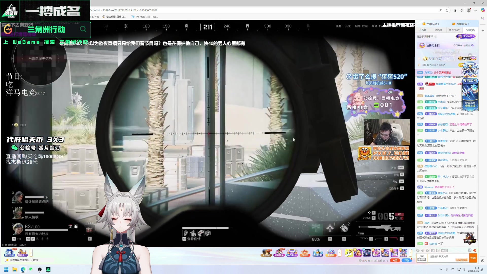Click the megaphone broadcast icon in chat toolbar

tap(423, 250)
